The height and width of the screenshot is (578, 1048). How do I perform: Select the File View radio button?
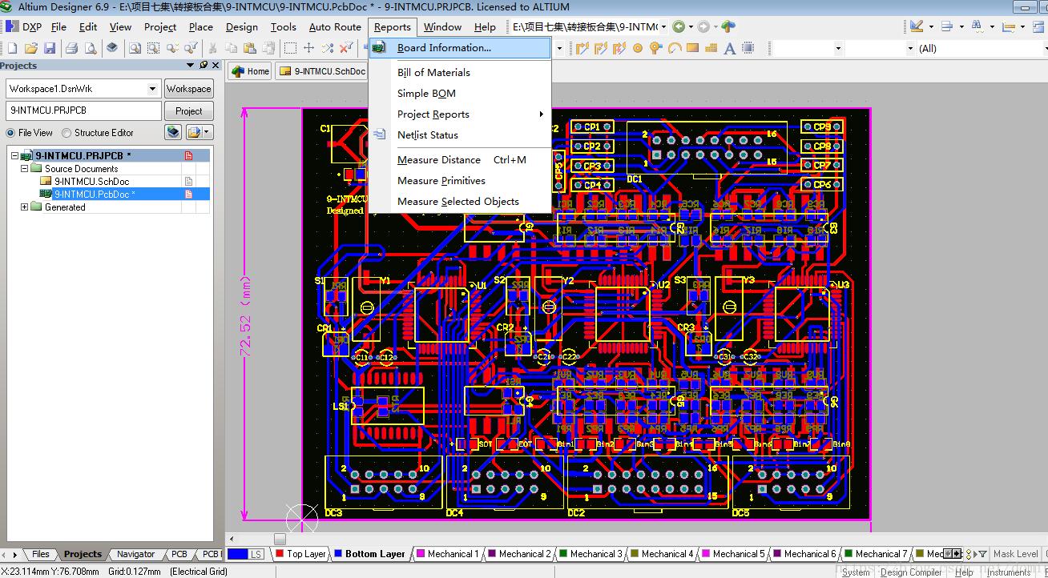[x=10, y=132]
